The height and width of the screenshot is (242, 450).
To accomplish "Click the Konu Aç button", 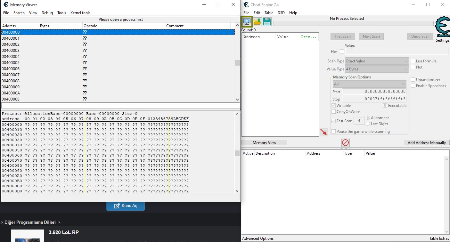I will tap(126, 206).
